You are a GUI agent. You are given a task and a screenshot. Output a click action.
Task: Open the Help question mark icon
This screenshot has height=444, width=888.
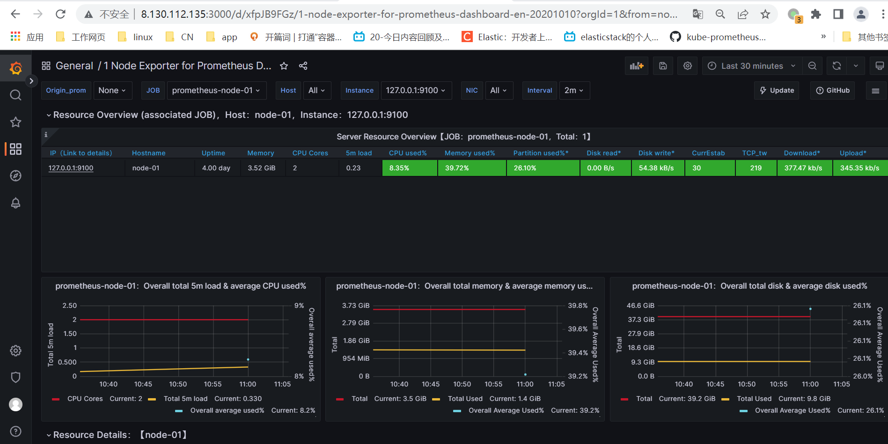tap(15, 431)
